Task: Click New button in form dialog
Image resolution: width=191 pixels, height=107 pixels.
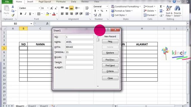Action: 110,41
